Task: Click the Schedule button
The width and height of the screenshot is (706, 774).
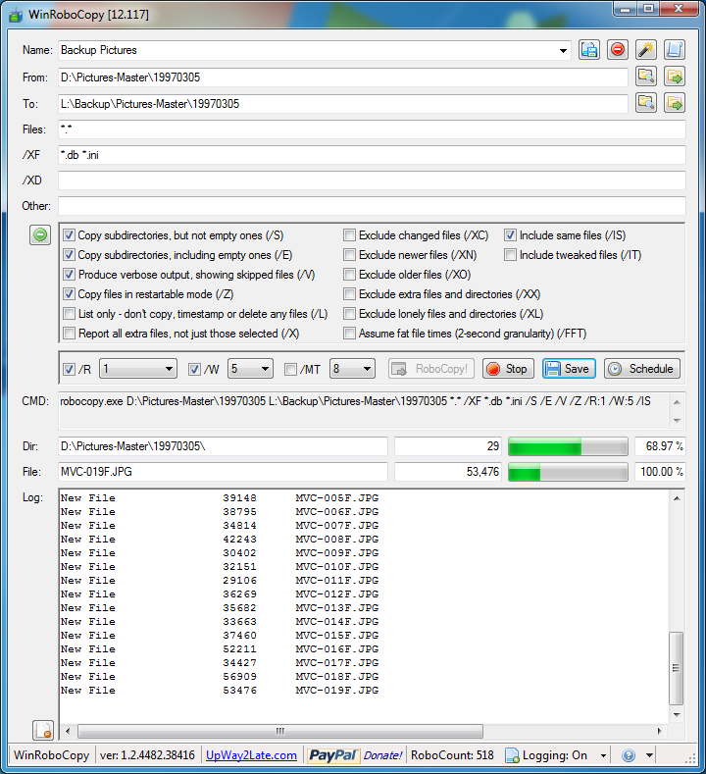Action: coord(642,369)
